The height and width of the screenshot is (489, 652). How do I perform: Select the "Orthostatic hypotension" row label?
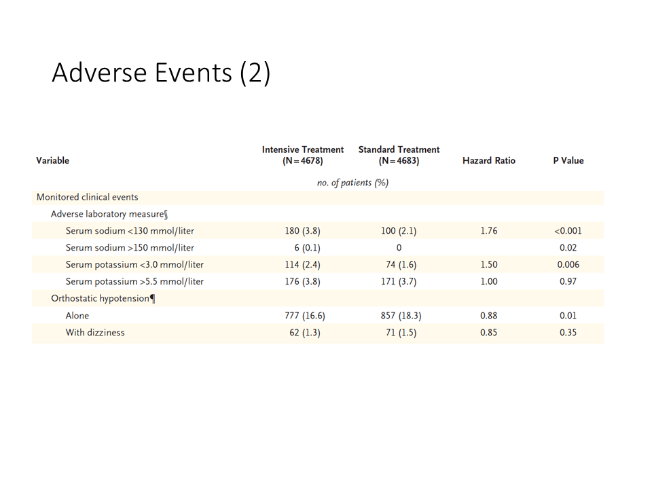coord(103,299)
